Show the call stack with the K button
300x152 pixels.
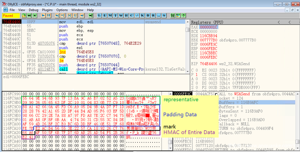coord(142,15)
